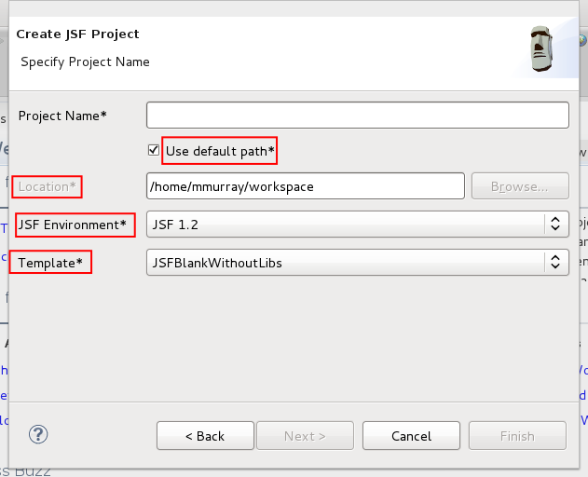Click the 'Project Name*' label
Image resolution: width=588 pixels, height=477 pixels.
62,116
